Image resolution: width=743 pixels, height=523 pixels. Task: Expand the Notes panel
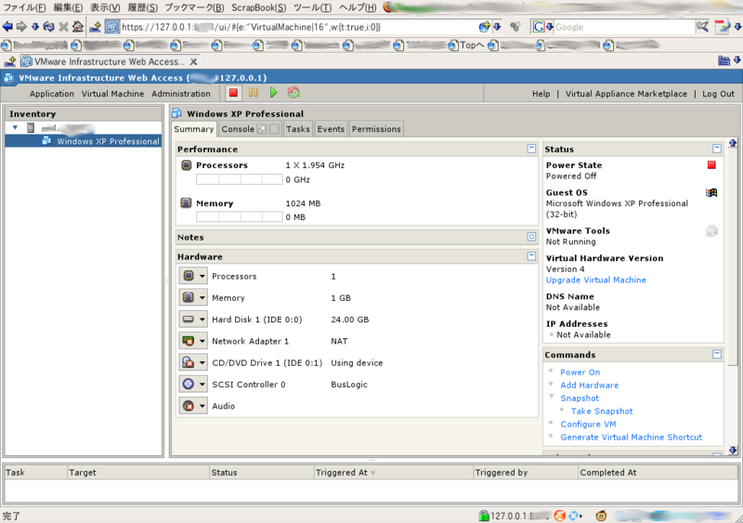click(x=531, y=237)
